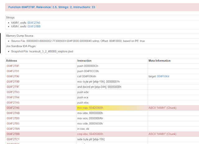199x144 pixels.
Task: Click instruction 'push edx'
Action: (83, 92)
